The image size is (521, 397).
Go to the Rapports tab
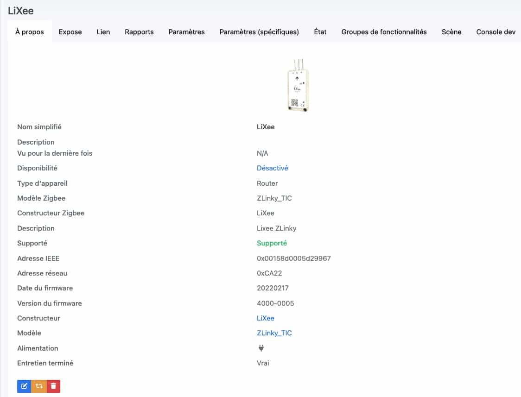coord(139,32)
